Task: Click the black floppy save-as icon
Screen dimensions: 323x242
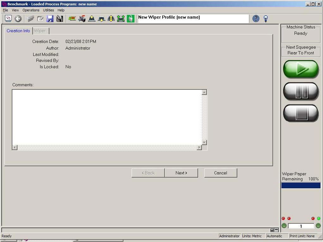Action: tap(60, 19)
